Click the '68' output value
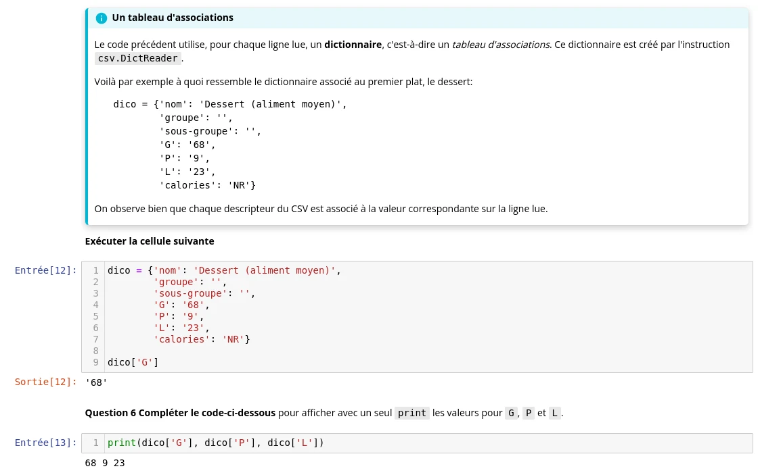Image resolution: width=760 pixels, height=475 pixels. [x=96, y=382]
